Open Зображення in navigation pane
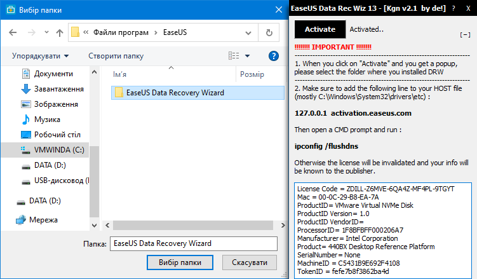Image resolution: width=477 pixels, height=279 pixels. click(56, 104)
